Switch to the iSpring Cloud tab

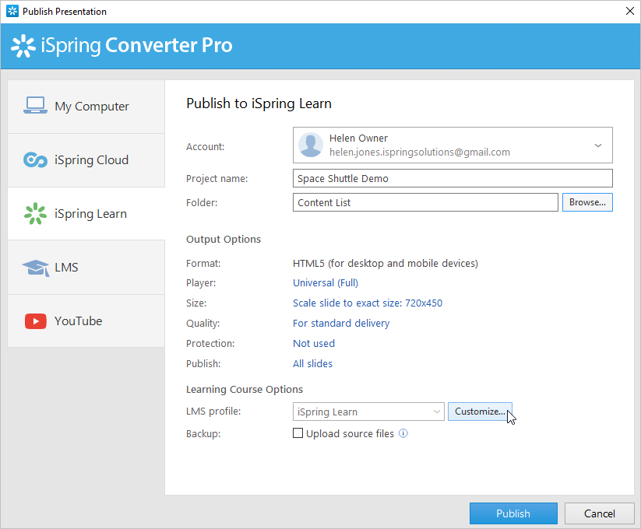86,160
